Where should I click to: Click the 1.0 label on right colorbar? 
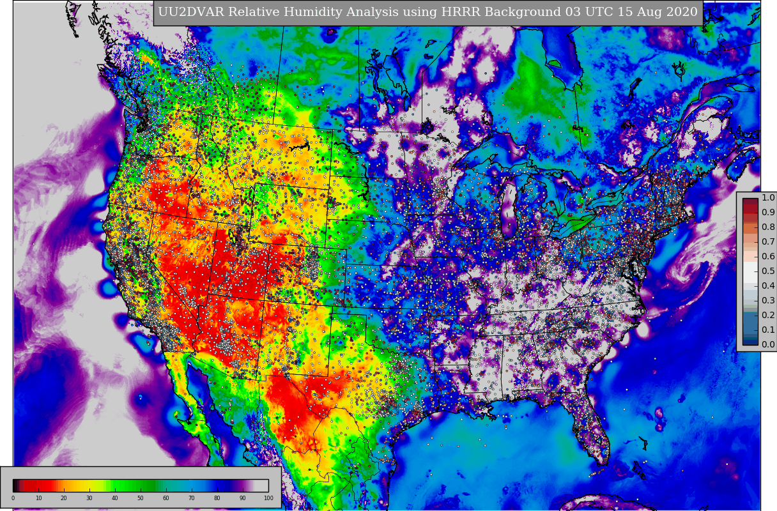[768, 198]
